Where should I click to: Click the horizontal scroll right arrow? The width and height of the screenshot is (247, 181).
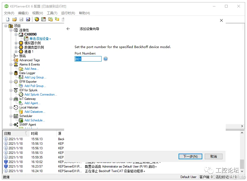242,126
